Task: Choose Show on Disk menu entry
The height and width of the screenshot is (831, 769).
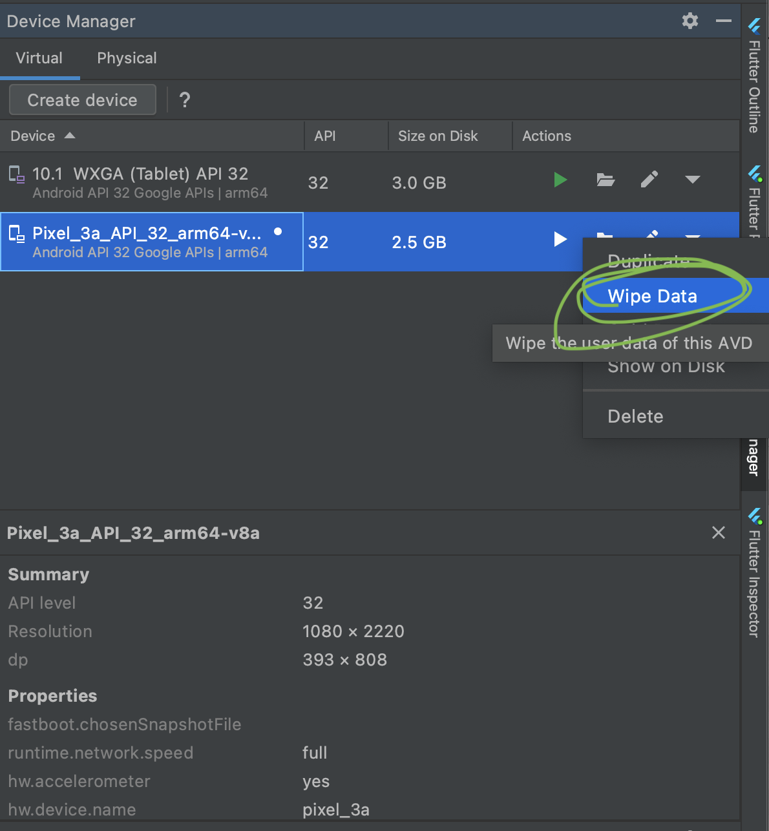Action: [666, 368]
